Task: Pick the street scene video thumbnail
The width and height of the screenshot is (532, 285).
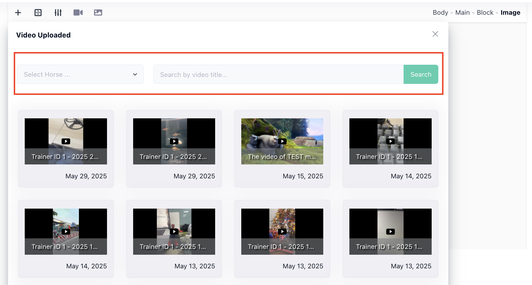Action: pos(66,231)
